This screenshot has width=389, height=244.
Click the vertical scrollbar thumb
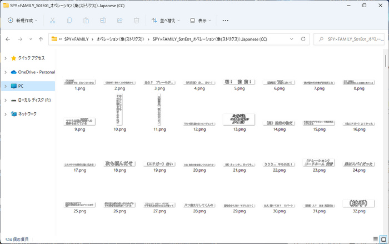pos(386,61)
